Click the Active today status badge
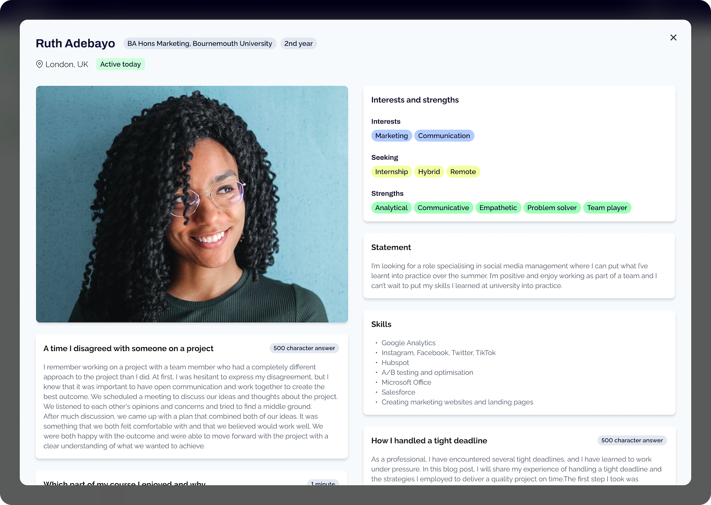Screen dimensions: 711x505 point(120,64)
